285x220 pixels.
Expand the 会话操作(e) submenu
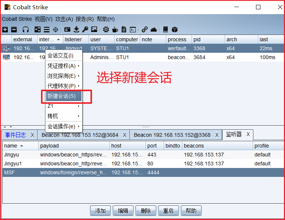coord(64,126)
